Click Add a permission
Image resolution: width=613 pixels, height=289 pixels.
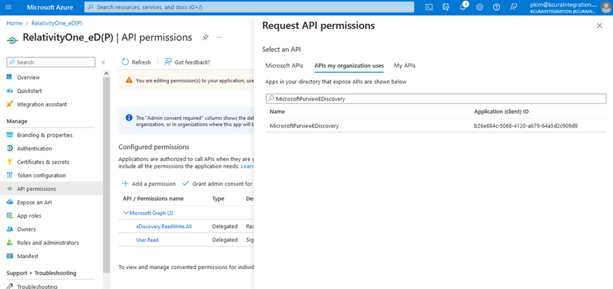click(149, 183)
